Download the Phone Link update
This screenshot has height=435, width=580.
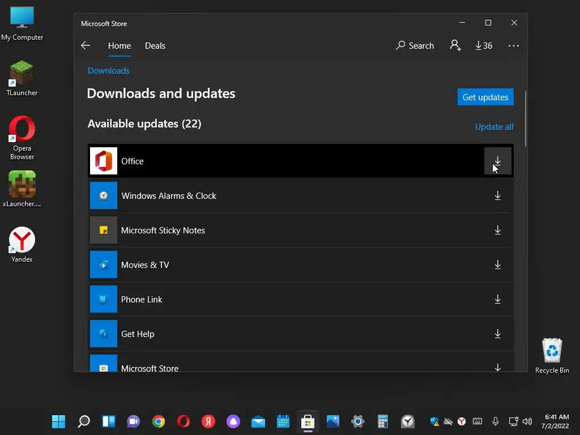coord(497,299)
